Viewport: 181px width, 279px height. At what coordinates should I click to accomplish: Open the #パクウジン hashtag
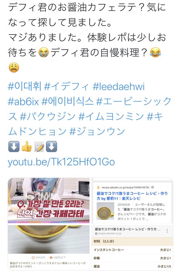(x=48, y=117)
